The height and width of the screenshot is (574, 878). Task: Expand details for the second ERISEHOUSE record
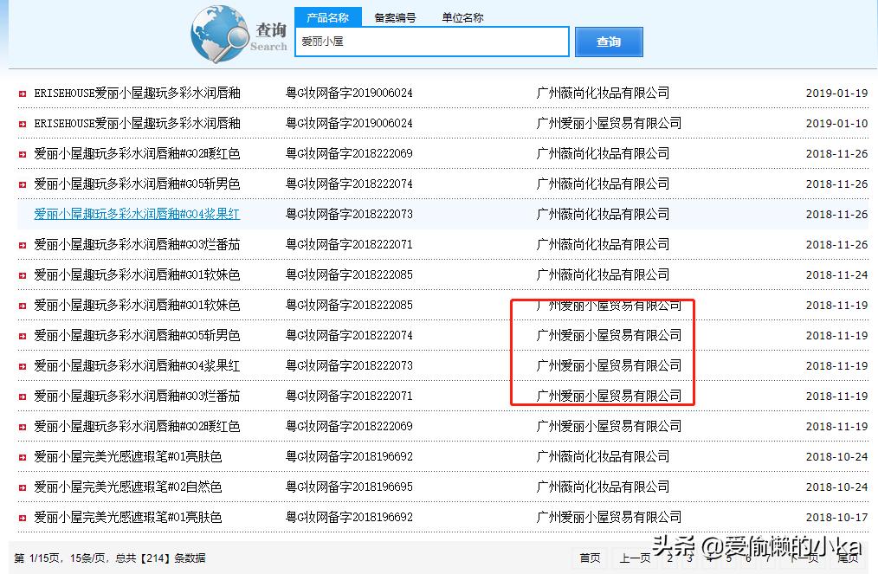point(21,123)
